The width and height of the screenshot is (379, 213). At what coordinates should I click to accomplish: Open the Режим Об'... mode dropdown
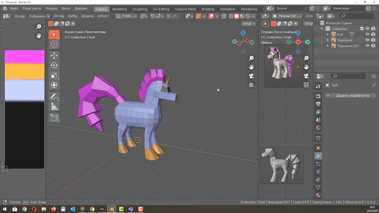287,16
